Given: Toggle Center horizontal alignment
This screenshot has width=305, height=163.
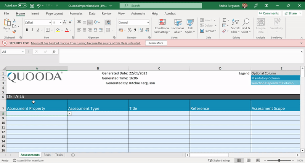Looking at the screenshot, I should tap(84, 30).
